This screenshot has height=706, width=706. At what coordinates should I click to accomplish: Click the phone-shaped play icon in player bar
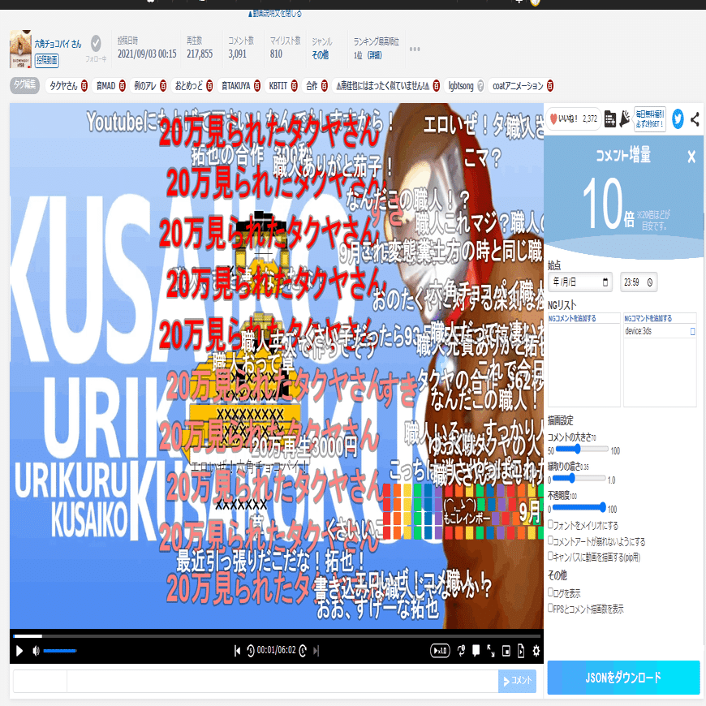click(x=521, y=651)
